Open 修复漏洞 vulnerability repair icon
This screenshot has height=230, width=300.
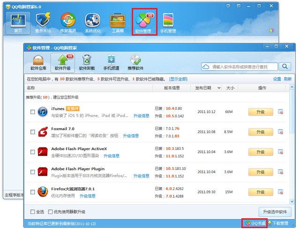pyautogui.click(x=68, y=23)
